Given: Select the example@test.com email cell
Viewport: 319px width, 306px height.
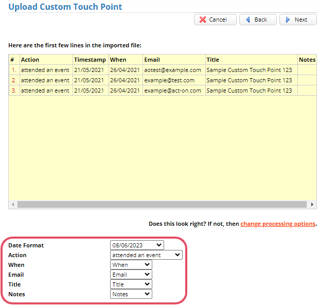Looking at the screenshot, I should click(174, 80).
